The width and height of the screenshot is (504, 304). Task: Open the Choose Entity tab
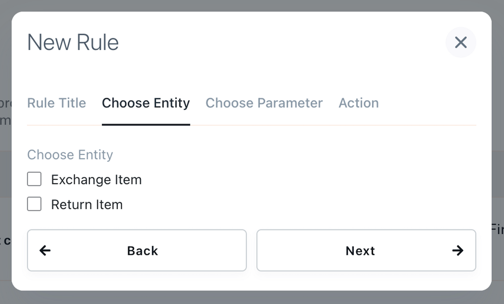pyautogui.click(x=146, y=103)
